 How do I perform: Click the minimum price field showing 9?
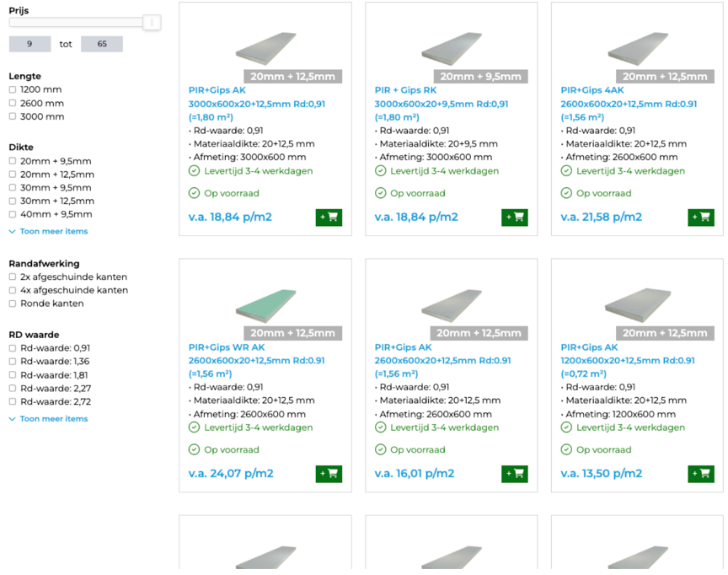(x=29, y=44)
